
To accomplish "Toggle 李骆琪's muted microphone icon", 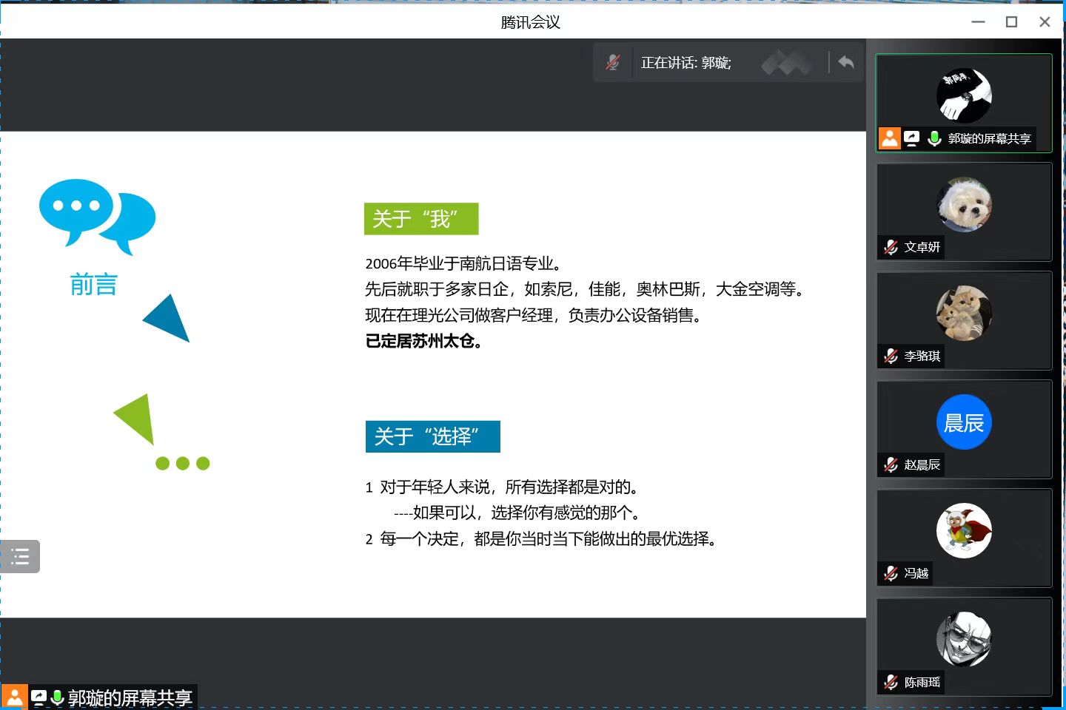I will tap(891, 356).
